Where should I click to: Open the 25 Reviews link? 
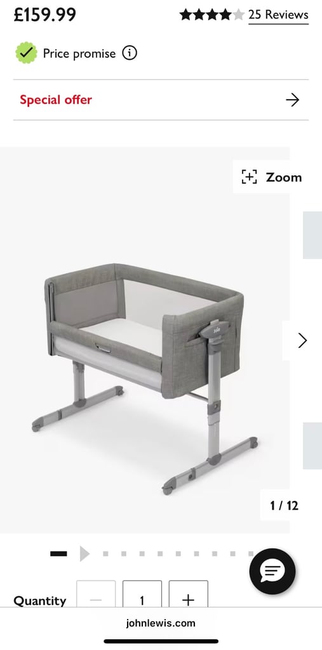point(278,15)
